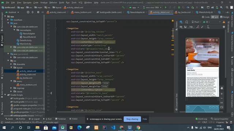Viewport: 234px width, 131px height.
Task: Open the vivo 1904 device dropdown
Action: click(152, 7)
